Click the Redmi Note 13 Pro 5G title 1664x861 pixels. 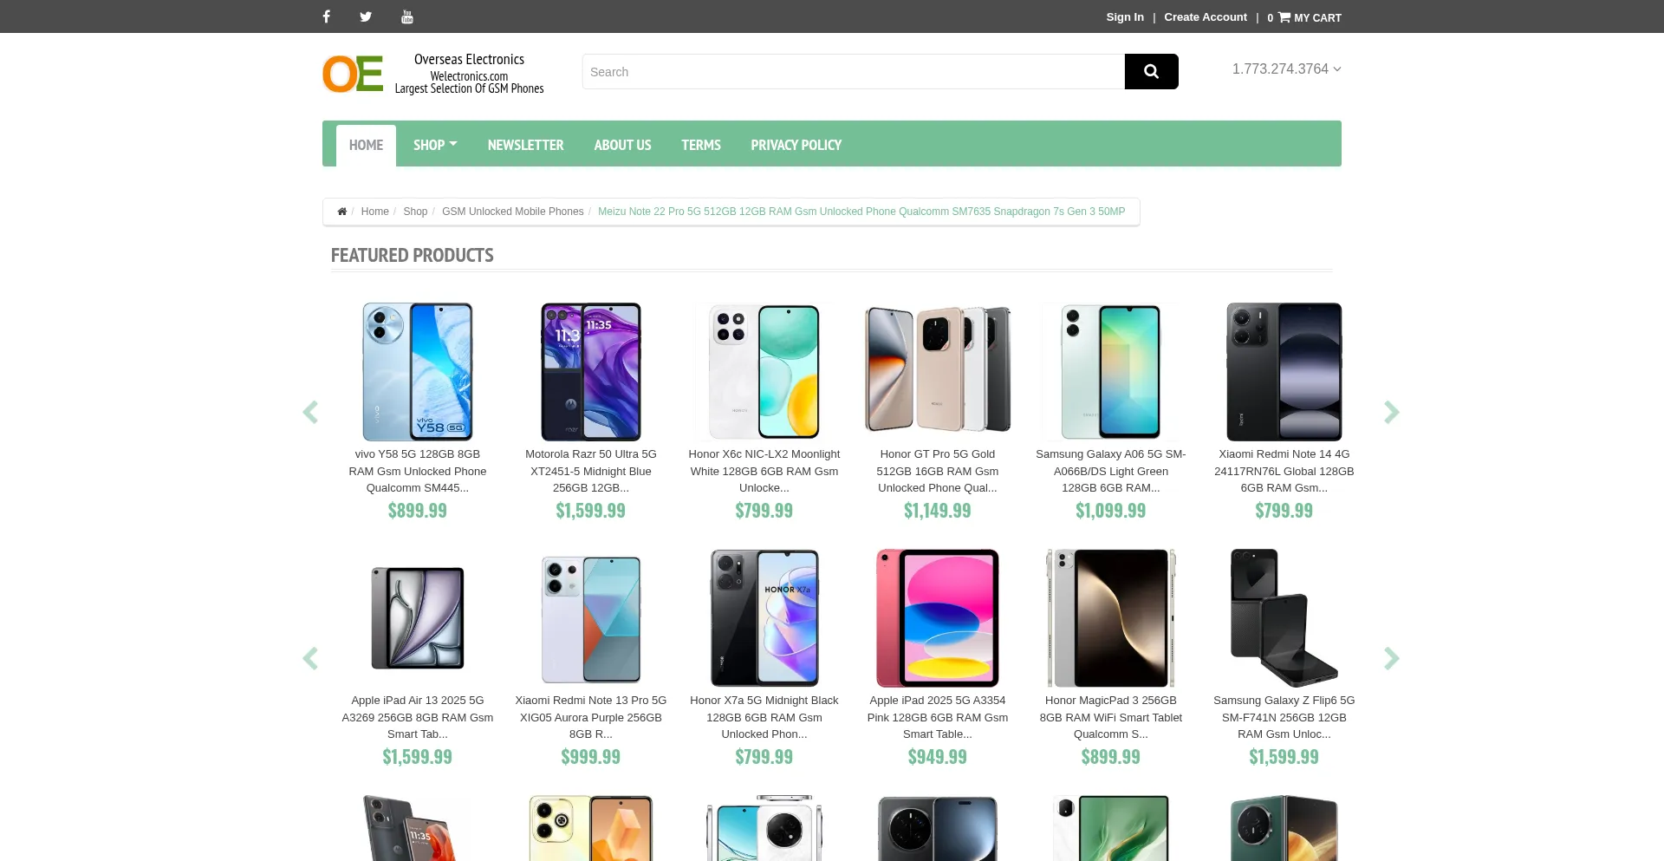(x=591, y=717)
